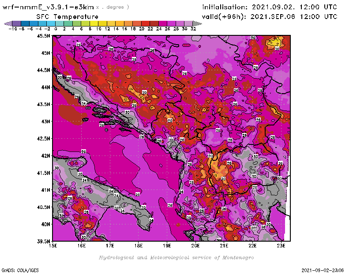This screenshot has height=273, width=353.
Task: Pick the legend swatch between 14 and 16
Action: [x=120, y=23]
